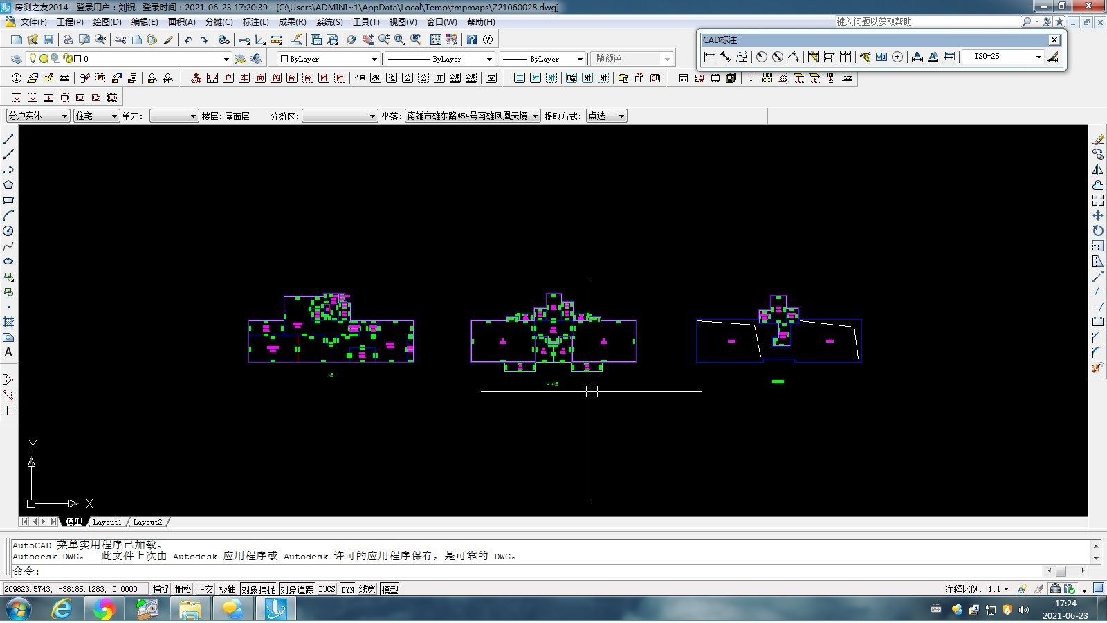Click the Center mark icon in CAD标注
The height and width of the screenshot is (623, 1107).
897,57
